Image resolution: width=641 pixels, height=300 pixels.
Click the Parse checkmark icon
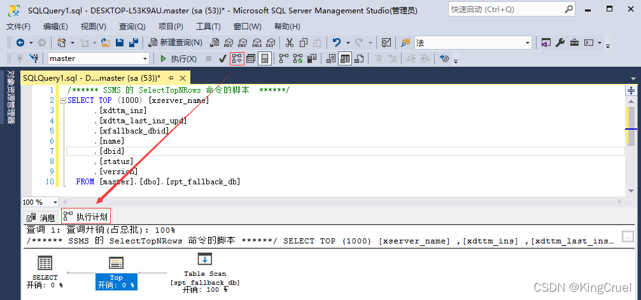click(x=222, y=58)
